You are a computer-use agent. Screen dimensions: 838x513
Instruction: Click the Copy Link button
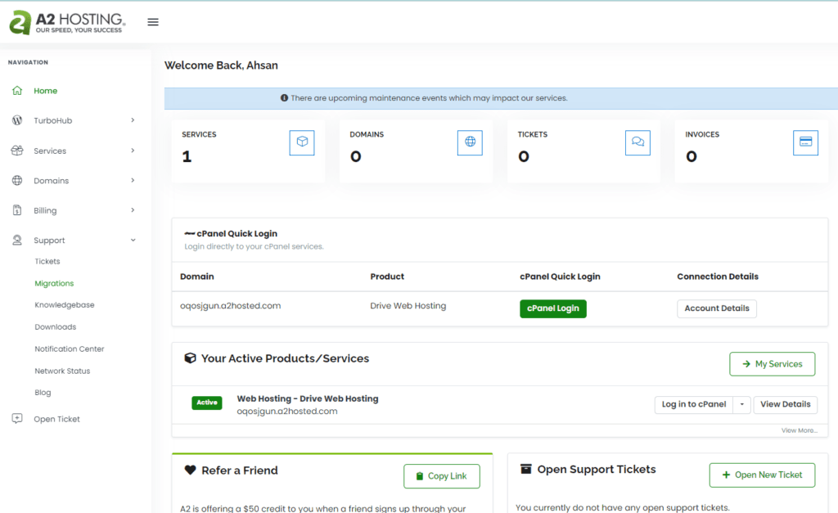[441, 476]
